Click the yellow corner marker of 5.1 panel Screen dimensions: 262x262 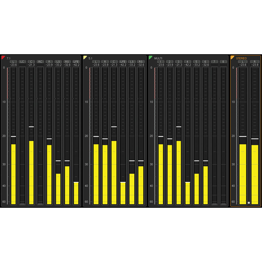click(85, 57)
